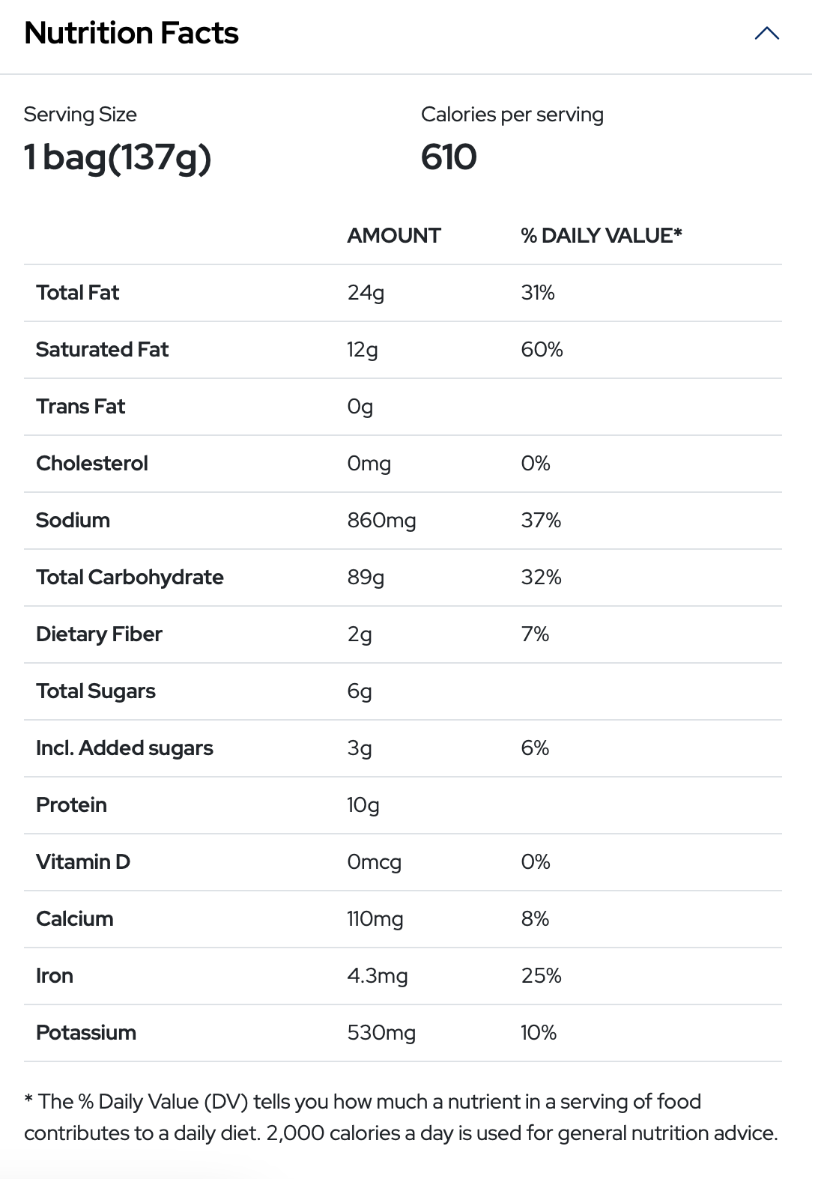This screenshot has width=821, height=1179.
Task: Collapse the Nutrition Facts section chevron
Action: tap(766, 34)
